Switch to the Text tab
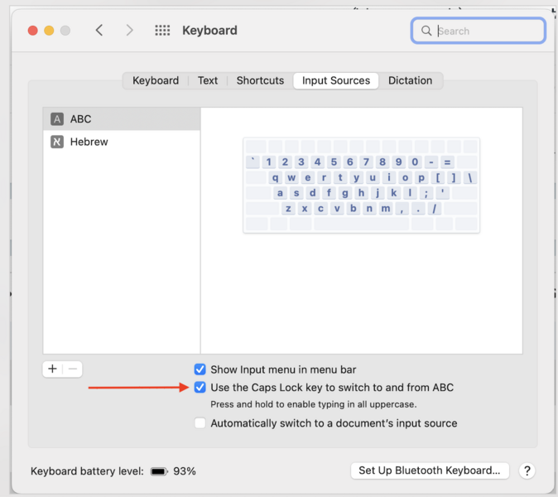The height and width of the screenshot is (497, 558). [x=208, y=80]
